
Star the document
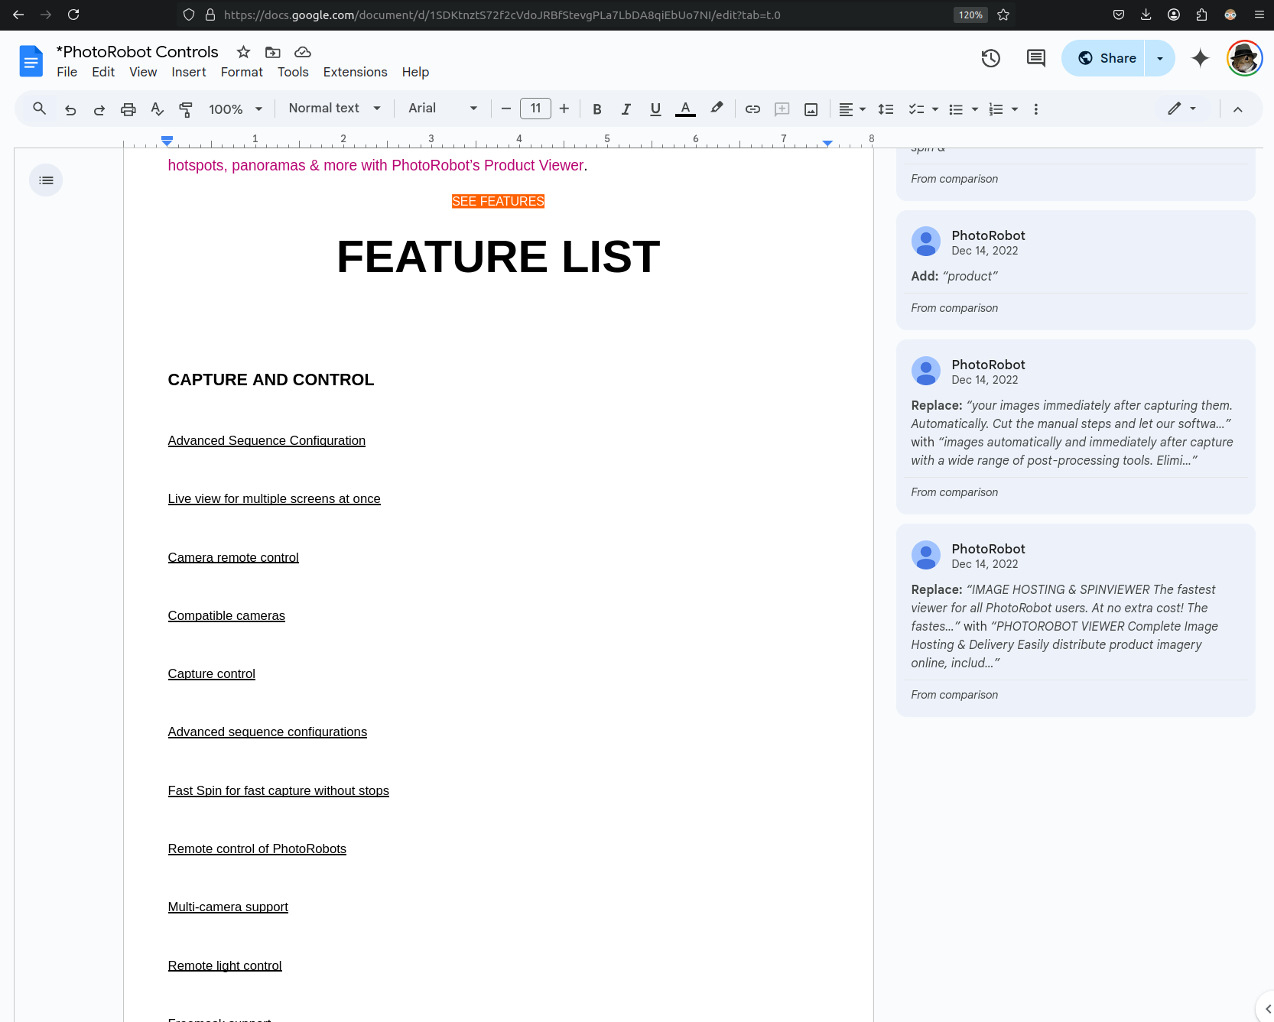[243, 52]
